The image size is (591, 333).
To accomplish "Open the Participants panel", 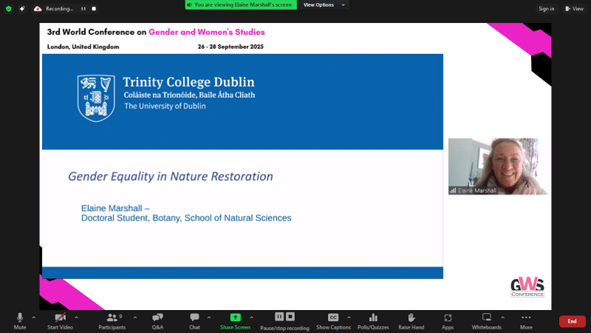I will [112, 318].
